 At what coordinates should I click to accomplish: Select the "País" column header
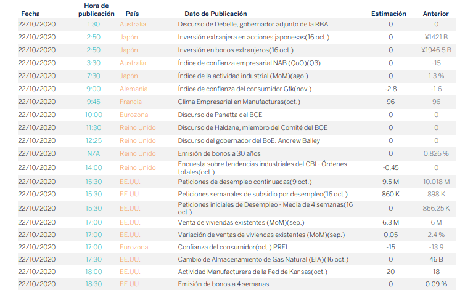[x=132, y=14]
